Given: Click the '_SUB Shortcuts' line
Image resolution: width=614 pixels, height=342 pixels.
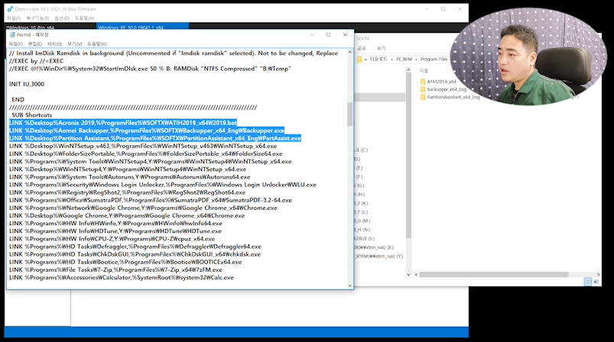Looking at the screenshot, I should pos(31,115).
